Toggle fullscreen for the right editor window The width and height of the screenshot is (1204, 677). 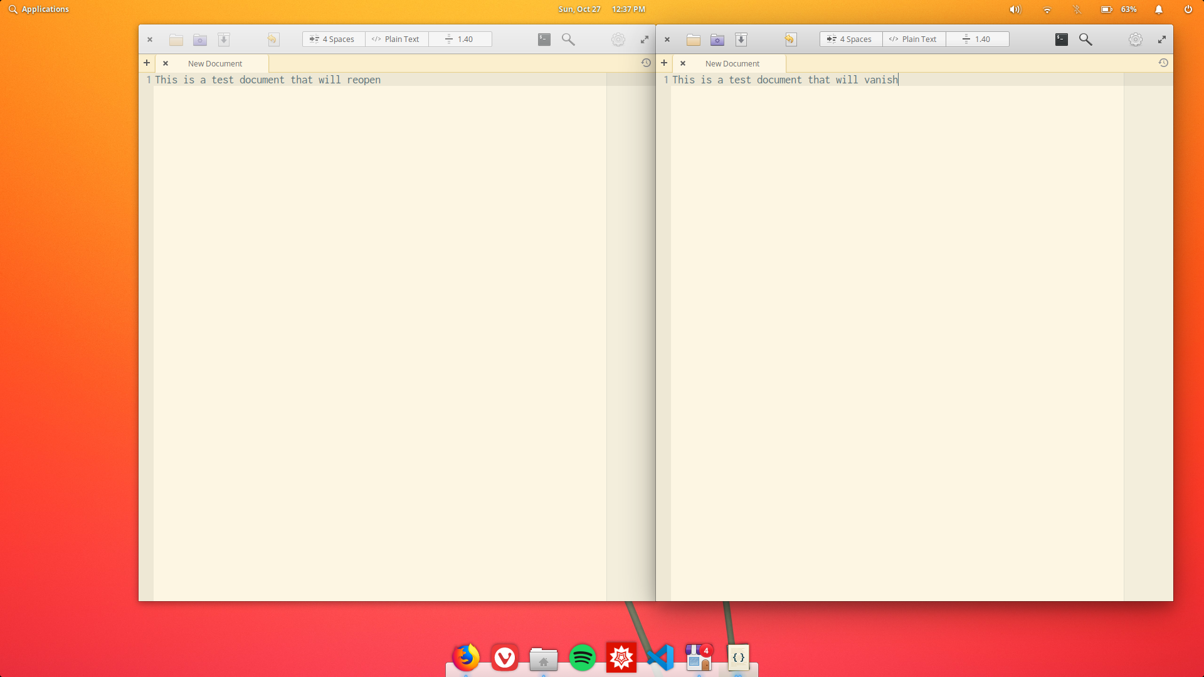pos(1161,39)
